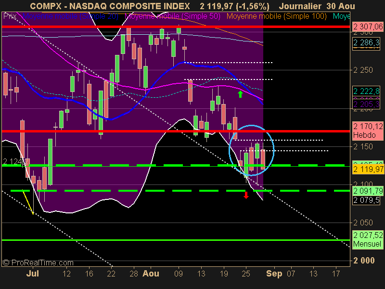Click the COMPX - NASDAQ COMPOSITE INDEX title
The height and width of the screenshot is (289, 385).
point(110,6)
